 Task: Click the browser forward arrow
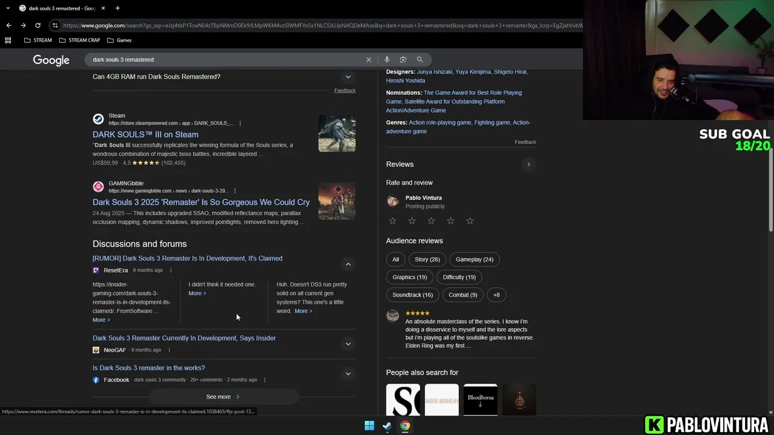23,25
